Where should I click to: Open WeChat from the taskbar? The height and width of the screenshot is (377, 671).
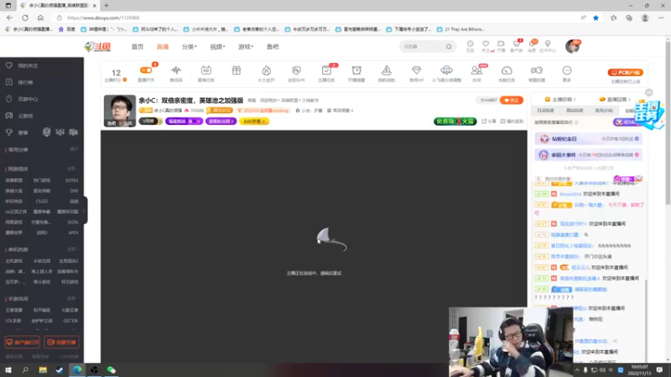coord(112,369)
